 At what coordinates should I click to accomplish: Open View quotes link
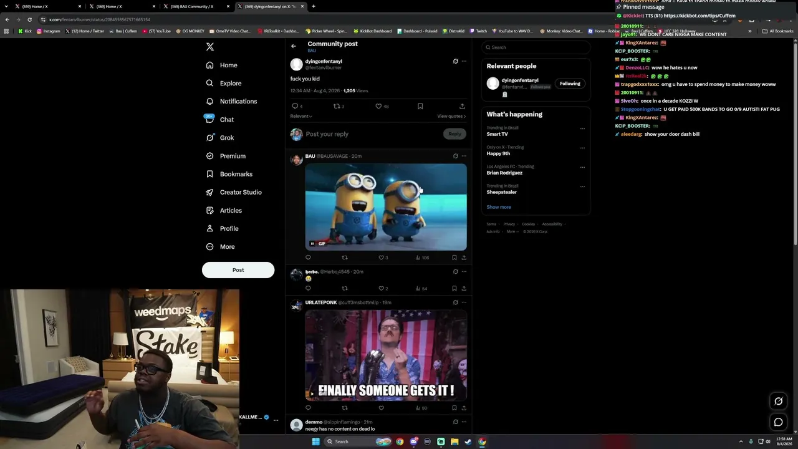pos(451,116)
